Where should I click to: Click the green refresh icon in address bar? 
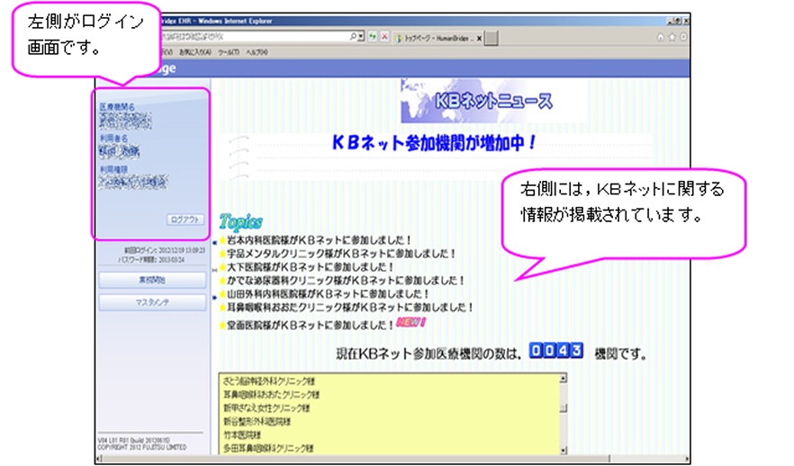[x=373, y=37]
